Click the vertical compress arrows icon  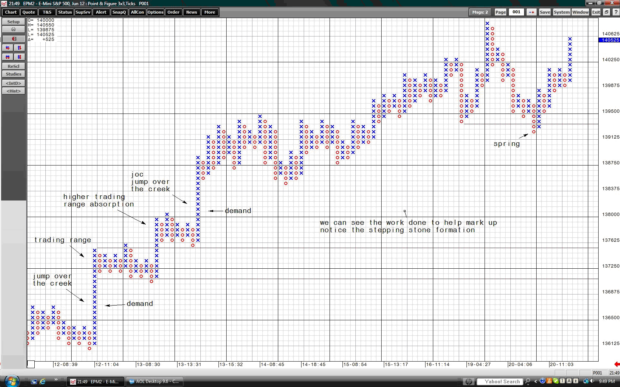[x=20, y=57]
